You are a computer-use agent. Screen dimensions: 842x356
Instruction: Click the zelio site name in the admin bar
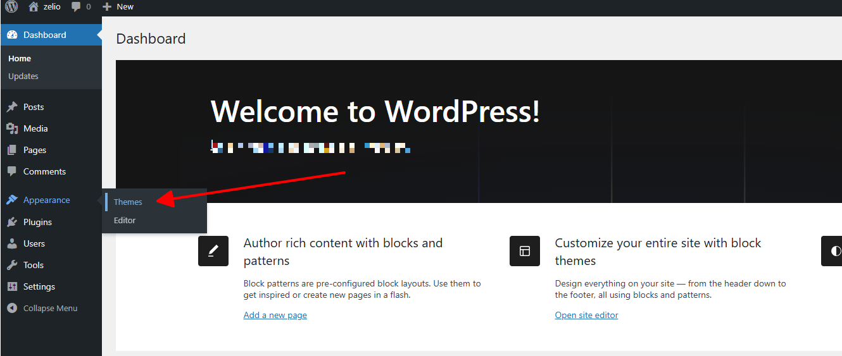52,7
